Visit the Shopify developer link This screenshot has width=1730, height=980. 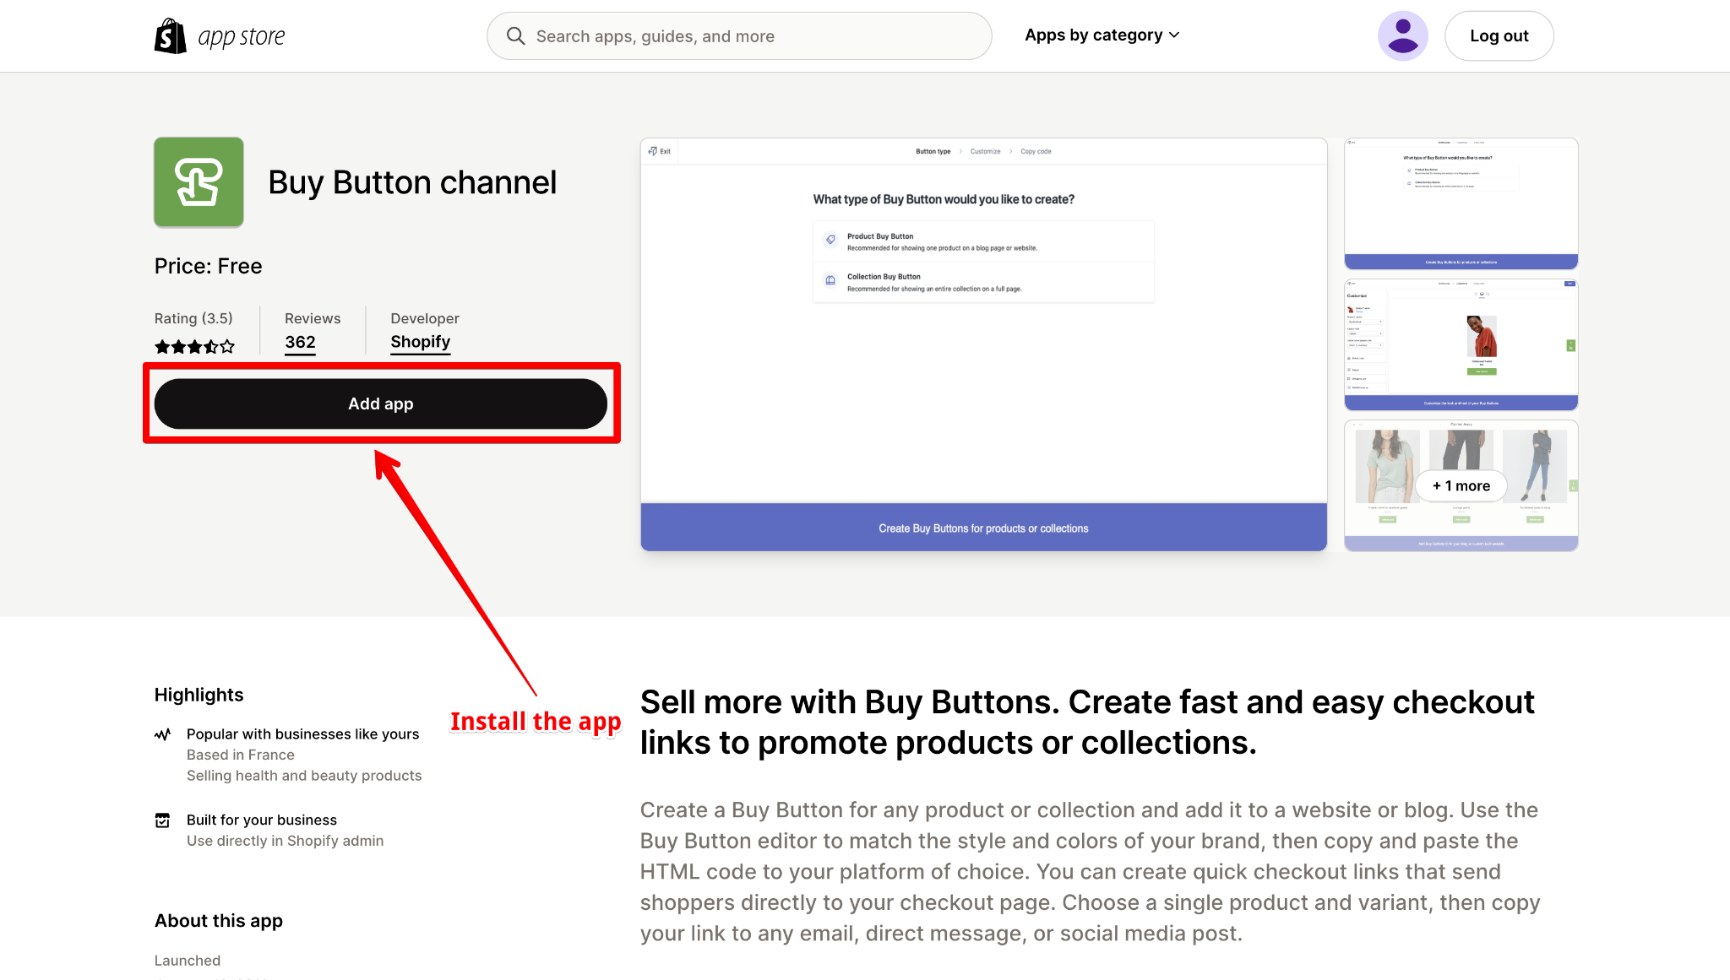(x=420, y=342)
